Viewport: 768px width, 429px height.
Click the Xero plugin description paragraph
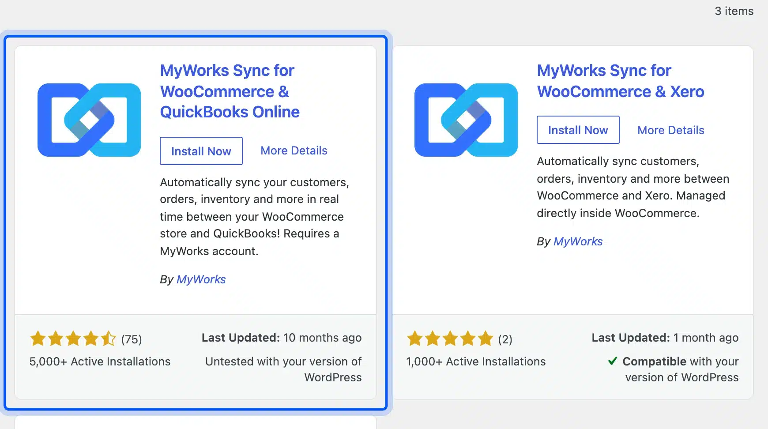pyautogui.click(x=633, y=187)
